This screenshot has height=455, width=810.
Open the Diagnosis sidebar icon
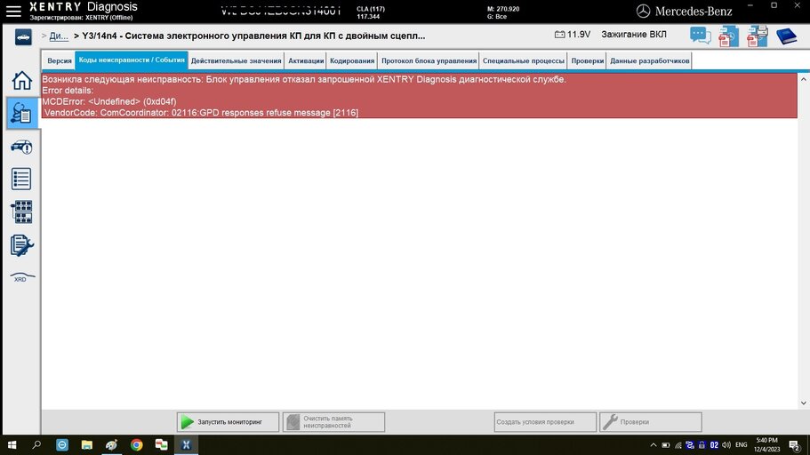coord(21,113)
